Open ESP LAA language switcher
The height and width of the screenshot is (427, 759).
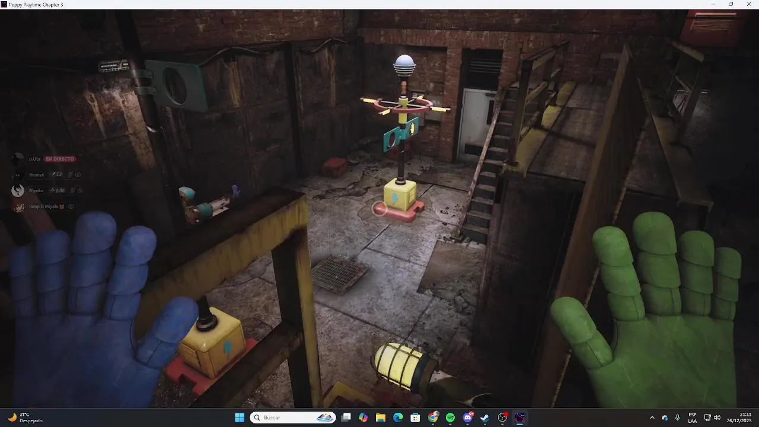[693, 418]
